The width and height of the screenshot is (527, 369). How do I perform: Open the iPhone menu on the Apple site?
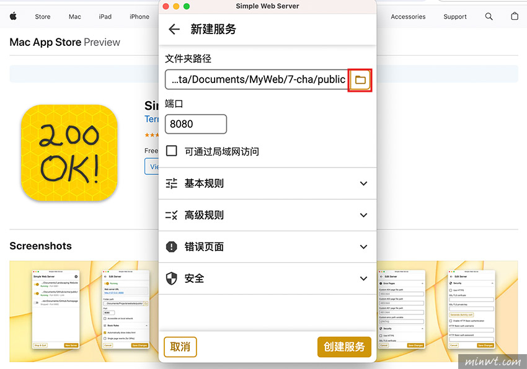click(139, 17)
